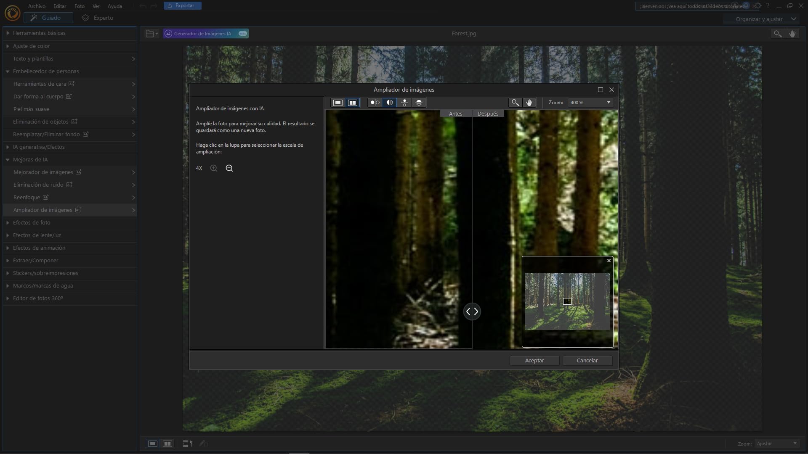808x454 pixels.
Task: Switch to Guiado mode tab
Action: pos(48,18)
